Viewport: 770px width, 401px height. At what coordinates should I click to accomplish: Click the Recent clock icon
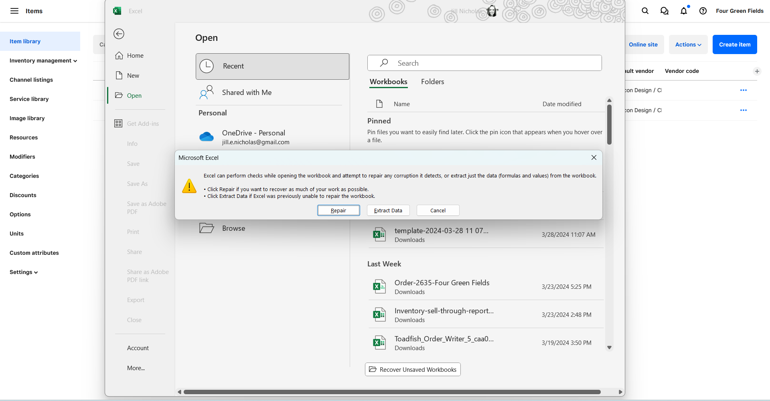tap(207, 66)
